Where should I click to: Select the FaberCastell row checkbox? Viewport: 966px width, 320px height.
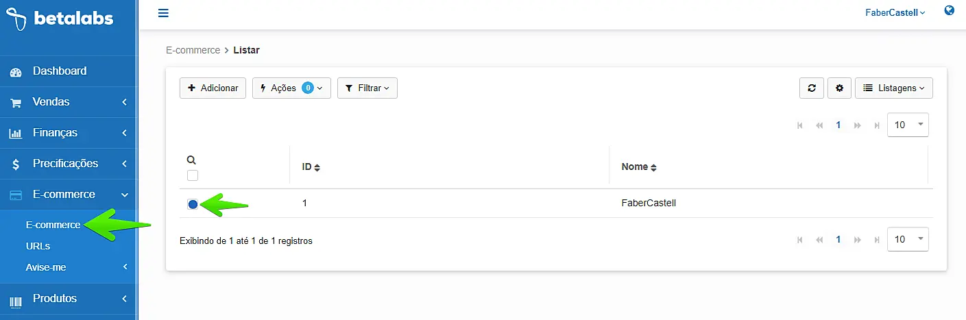point(193,204)
